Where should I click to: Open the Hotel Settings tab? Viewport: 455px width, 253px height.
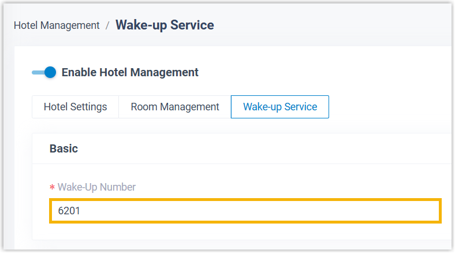(75, 107)
